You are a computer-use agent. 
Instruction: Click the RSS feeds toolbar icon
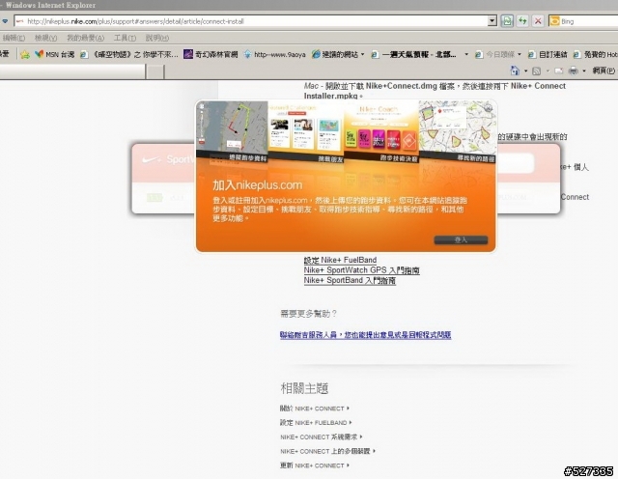click(x=536, y=70)
